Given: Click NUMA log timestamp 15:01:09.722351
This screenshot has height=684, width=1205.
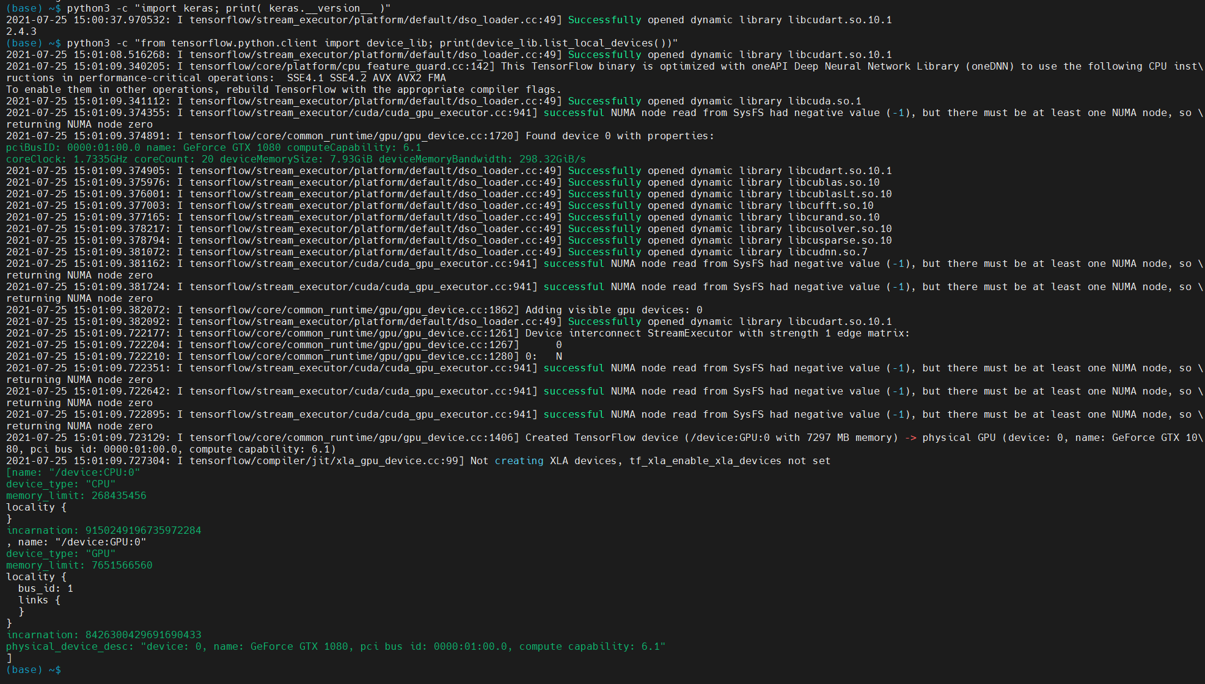Looking at the screenshot, I should 119,368.
